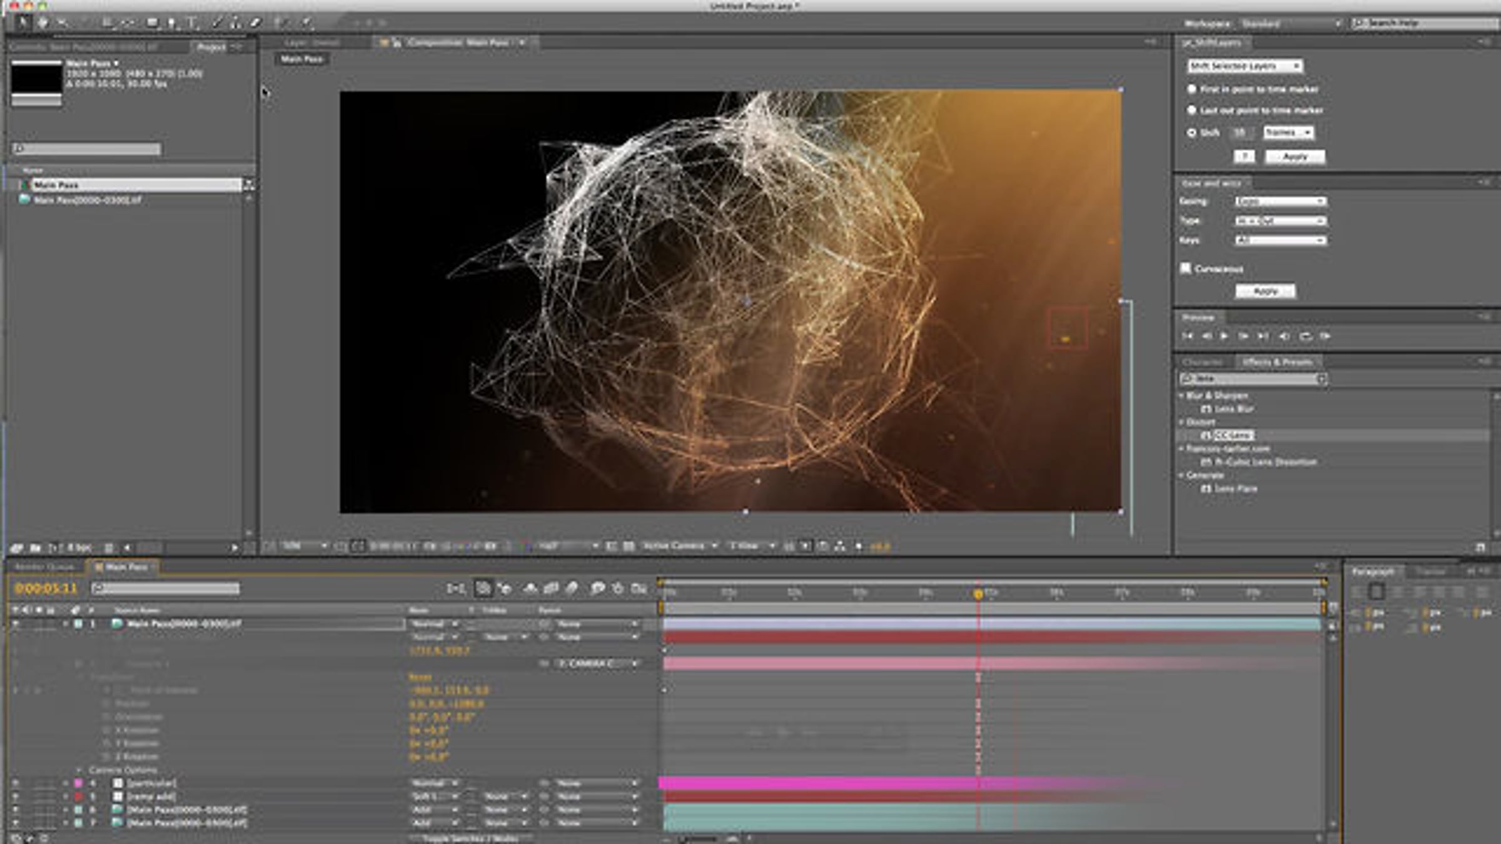This screenshot has width=1501, height=844.
Task: Click the red label swatch of [ramp add] layer
Action: click(x=79, y=796)
